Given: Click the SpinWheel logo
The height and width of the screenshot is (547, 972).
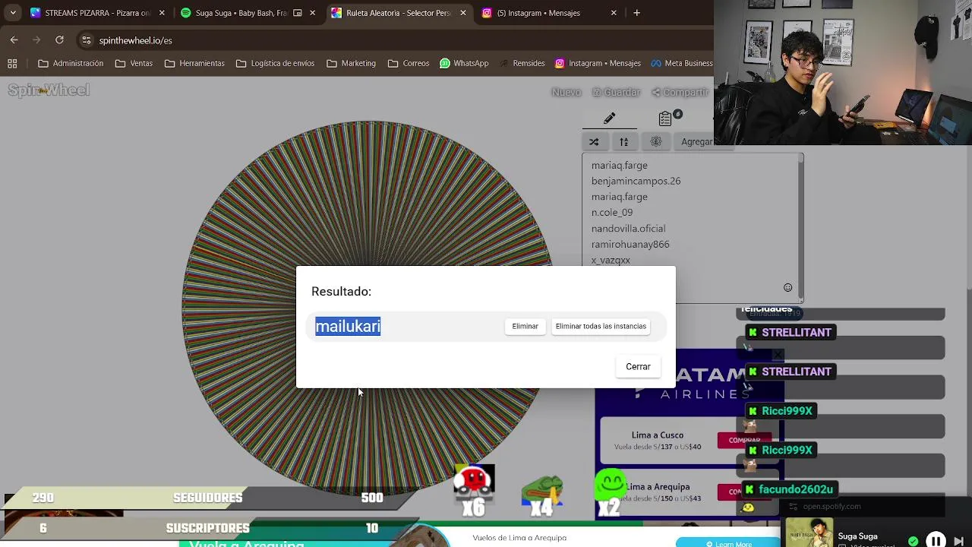Looking at the screenshot, I should (x=49, y=90).
